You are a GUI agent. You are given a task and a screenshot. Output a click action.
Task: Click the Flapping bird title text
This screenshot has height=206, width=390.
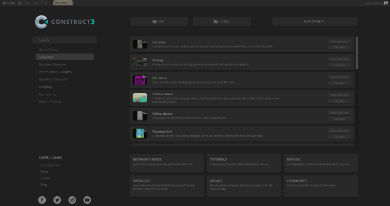coord(162,131)
